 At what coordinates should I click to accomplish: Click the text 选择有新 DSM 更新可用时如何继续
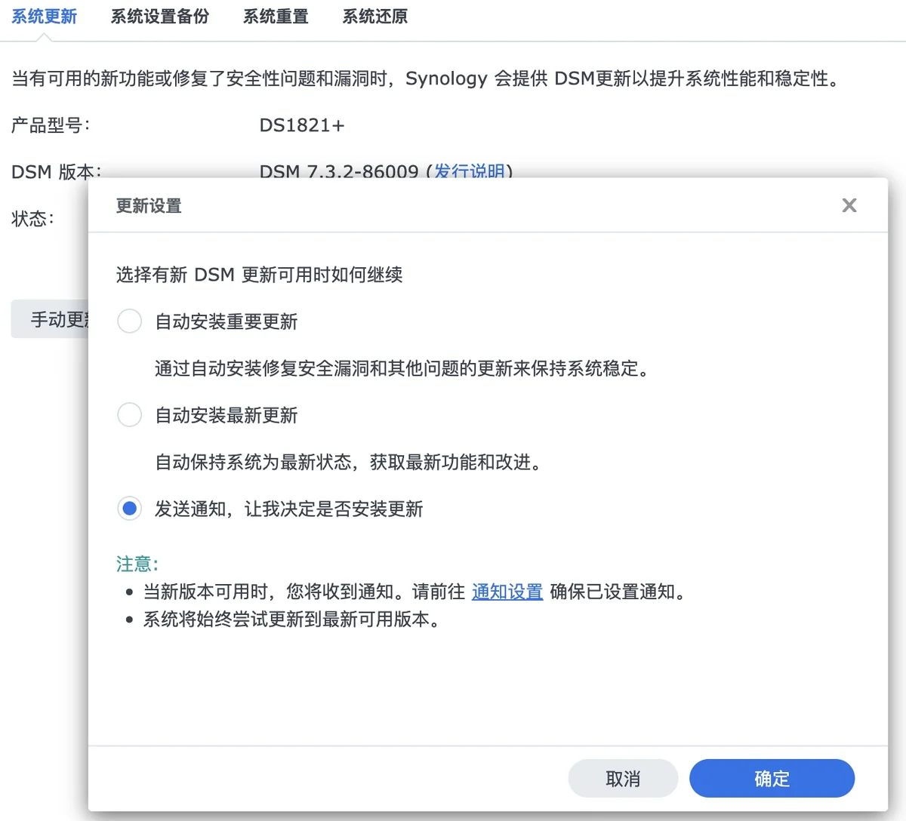click(x=259, y=275)
